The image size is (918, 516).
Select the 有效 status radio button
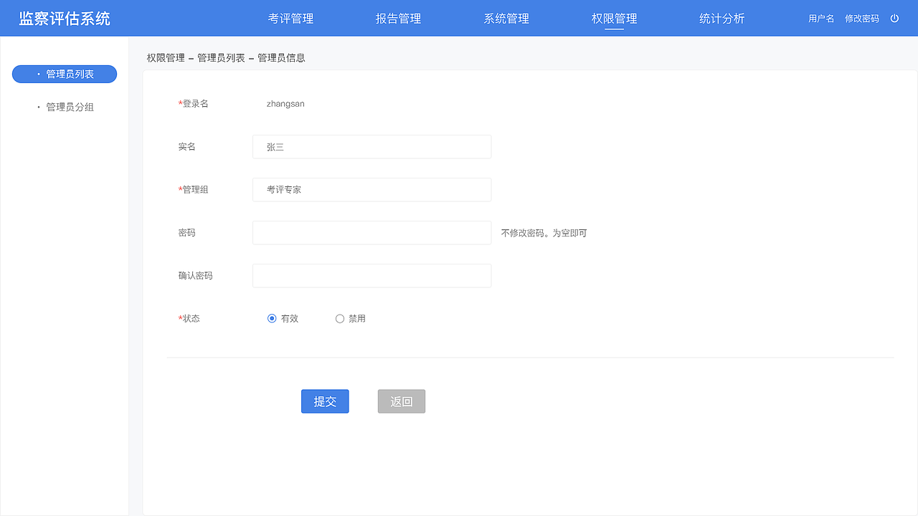tap(273, 318)
